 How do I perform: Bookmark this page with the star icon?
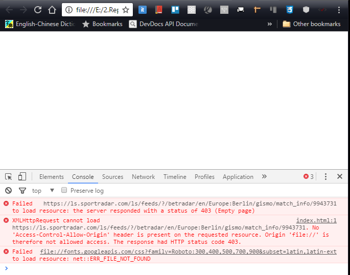point(126,10)
